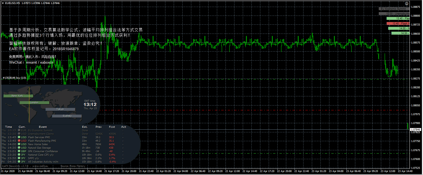Click the Sydney session bar
This screenshot has width=423, height=175.
(x=67, y=116)
